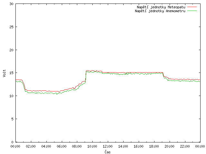Click the legend label 'Napětí jednotky Meteopatu'
206x154 pixels.
pos(161,7)
